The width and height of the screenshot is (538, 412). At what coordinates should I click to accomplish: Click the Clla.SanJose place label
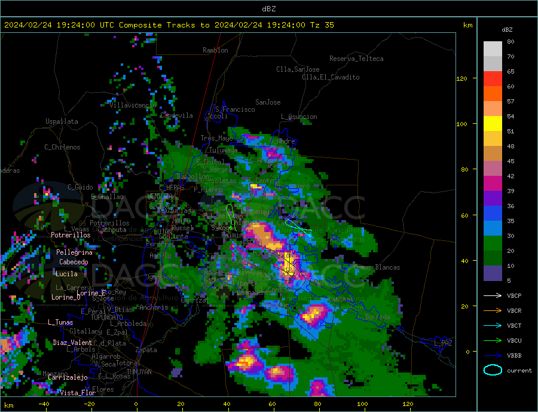coord(298,69)
